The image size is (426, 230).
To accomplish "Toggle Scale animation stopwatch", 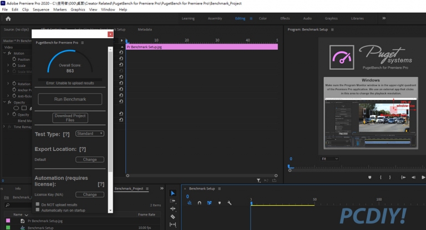I will point(14,65).
